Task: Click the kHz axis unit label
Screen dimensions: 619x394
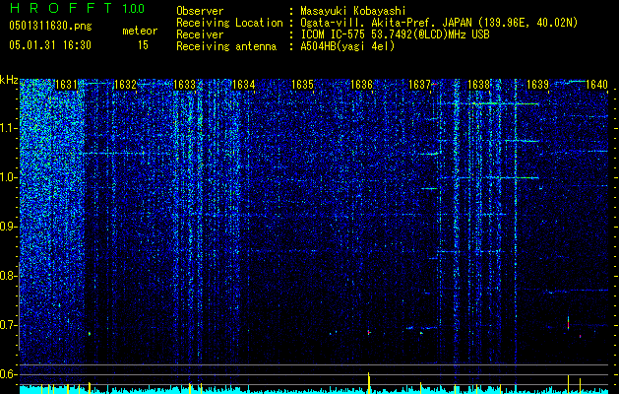Action: 9,80
